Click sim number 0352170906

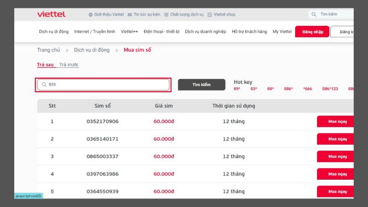103,121
